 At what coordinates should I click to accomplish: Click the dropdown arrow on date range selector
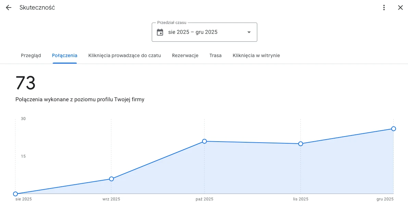249,32
